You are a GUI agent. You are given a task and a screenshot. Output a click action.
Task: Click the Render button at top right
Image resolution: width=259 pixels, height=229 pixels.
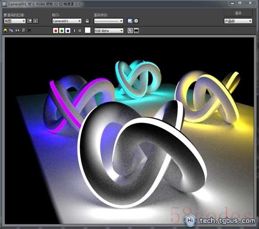(x=238, y=13)
